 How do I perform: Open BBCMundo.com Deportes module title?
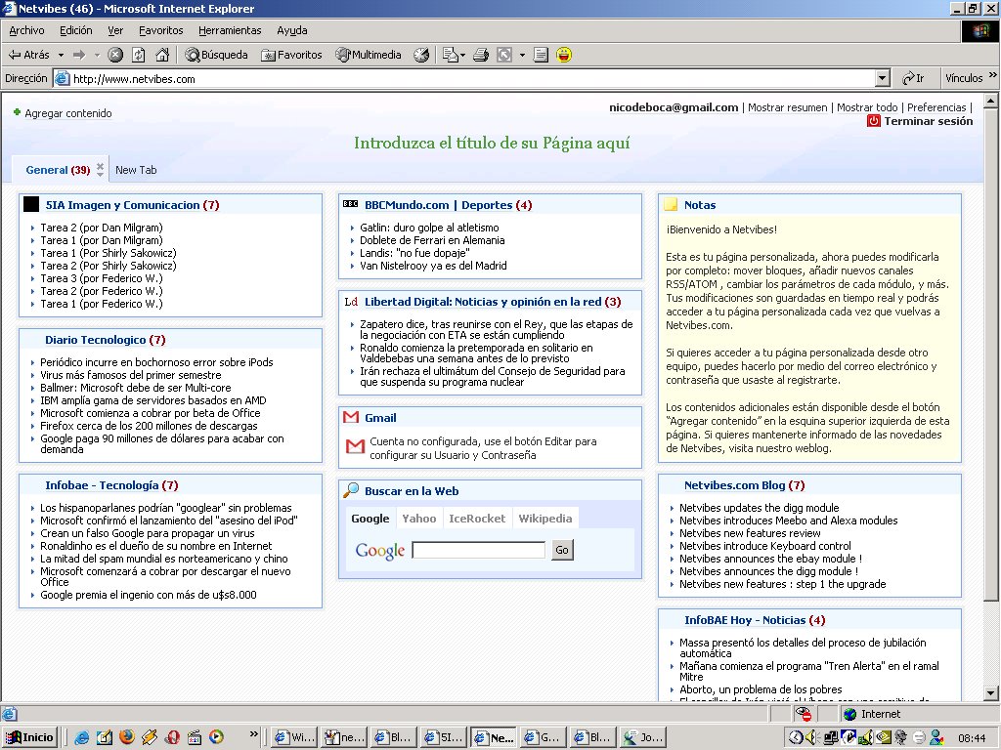pyautogui.click(x=439, y=205)
